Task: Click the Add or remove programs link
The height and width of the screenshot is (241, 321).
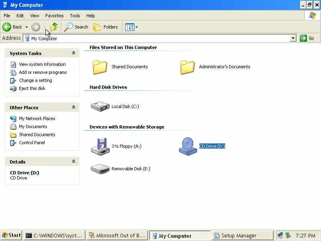Action: click(43, 72)
